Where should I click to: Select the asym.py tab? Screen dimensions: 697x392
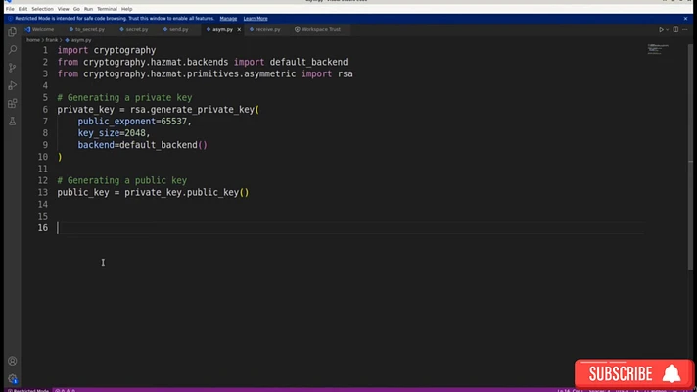pos(220,29)
